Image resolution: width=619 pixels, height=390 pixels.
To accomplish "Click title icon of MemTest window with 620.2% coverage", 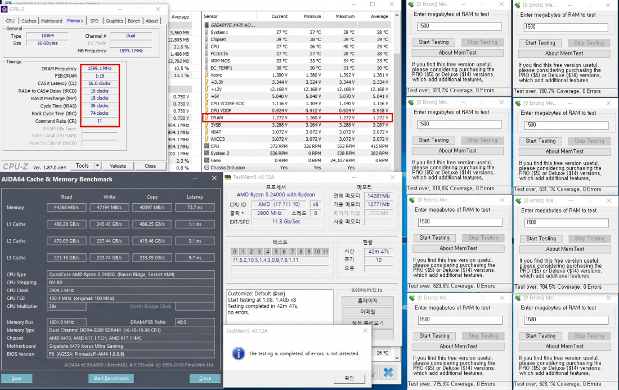I will click(x=411, y=5).
